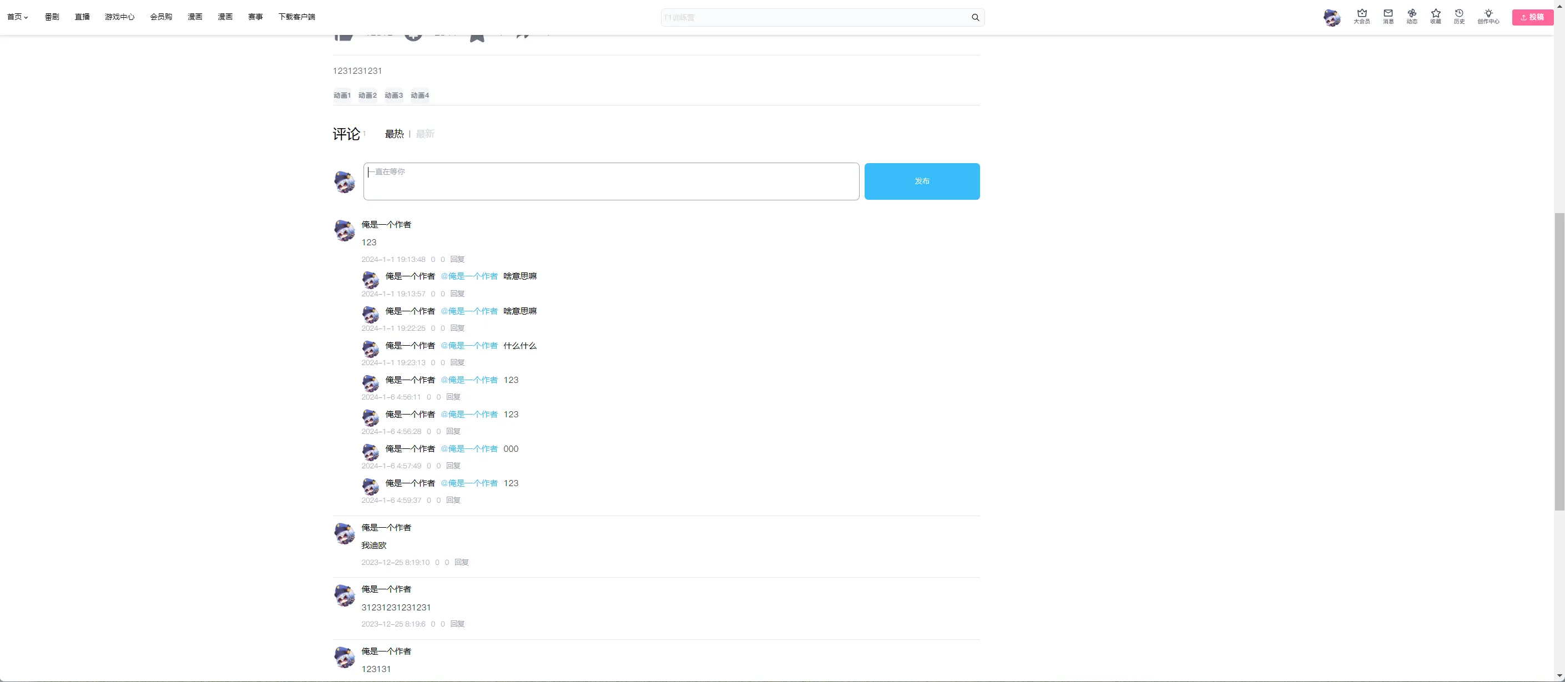Image resolution: width=1565 pixels, height=682 pixels.
Task: Click the avatar of the comment '123131'
Action: 345,656
